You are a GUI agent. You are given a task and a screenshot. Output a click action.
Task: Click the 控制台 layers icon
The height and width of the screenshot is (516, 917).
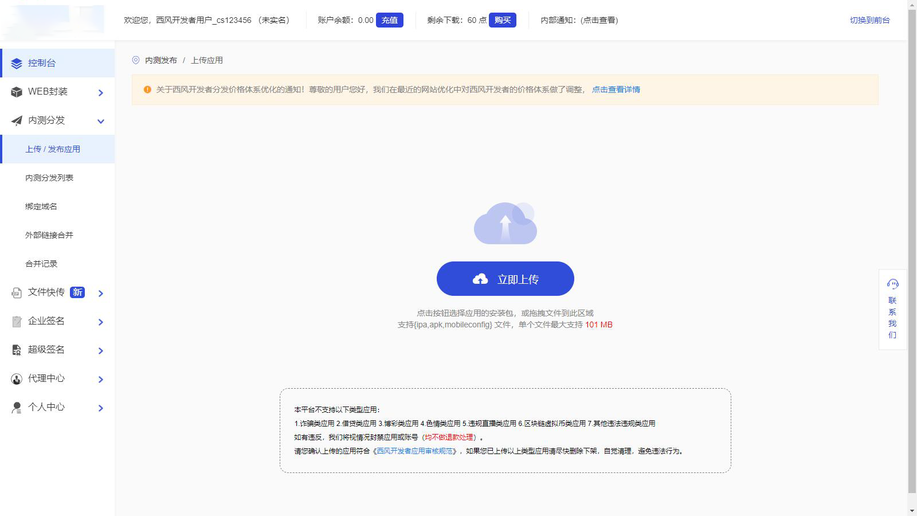pos(17,63)
